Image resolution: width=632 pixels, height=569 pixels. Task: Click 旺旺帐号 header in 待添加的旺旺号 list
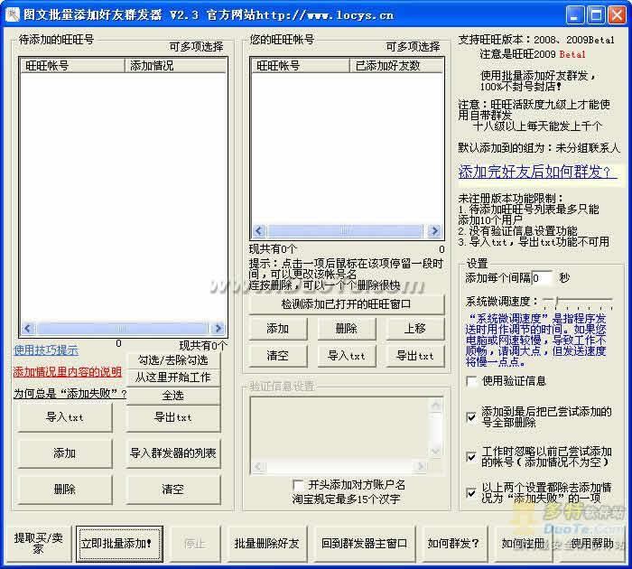tap(71, 65)
